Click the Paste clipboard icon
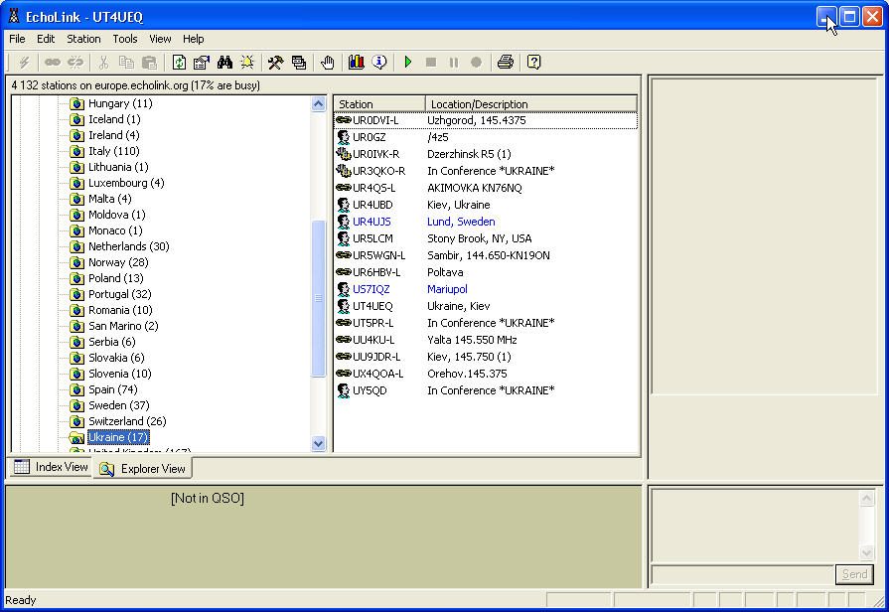 (149, 63)
